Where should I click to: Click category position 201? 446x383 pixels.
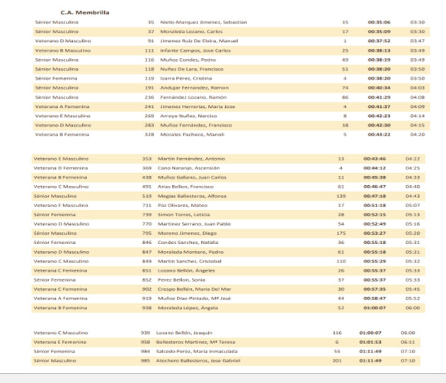point(337,361)
